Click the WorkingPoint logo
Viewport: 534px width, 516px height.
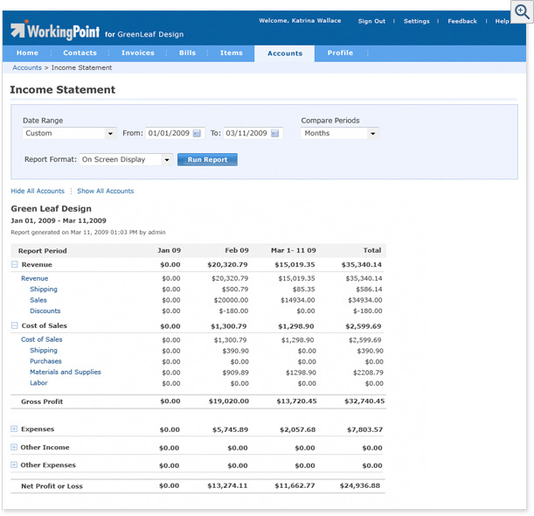55,31
